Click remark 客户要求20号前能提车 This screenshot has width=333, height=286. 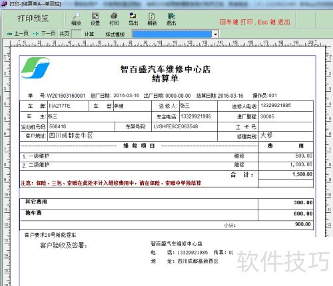pos(51,235)
